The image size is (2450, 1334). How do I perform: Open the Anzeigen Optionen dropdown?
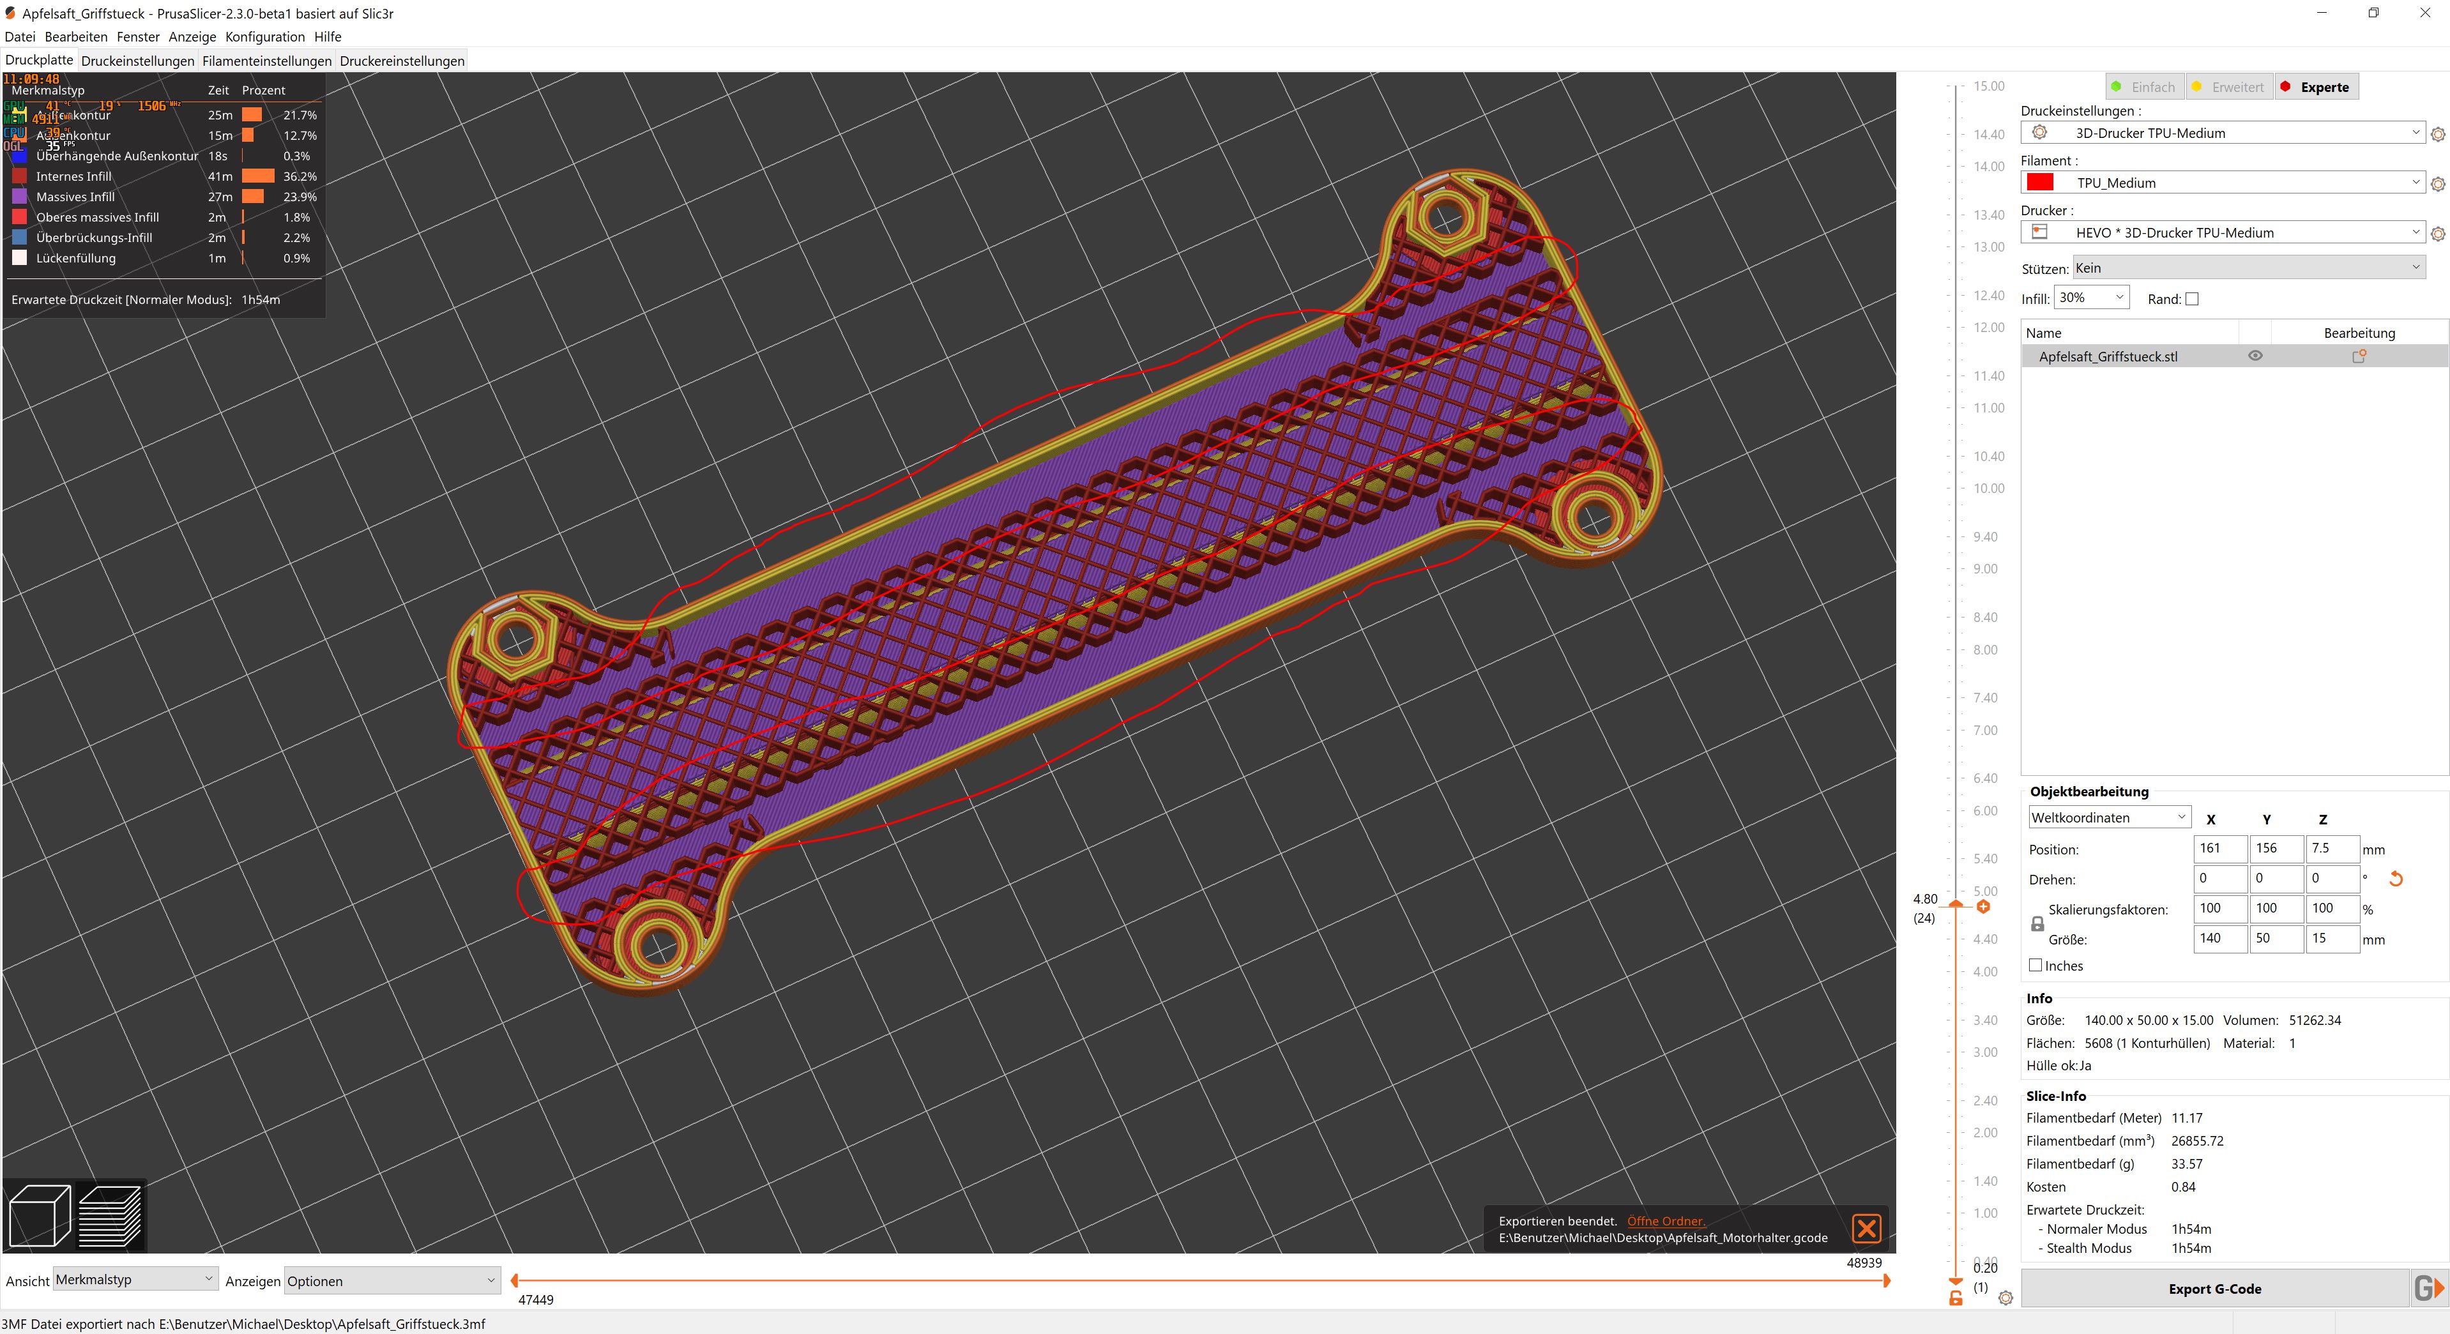[x=392, y=1281]
